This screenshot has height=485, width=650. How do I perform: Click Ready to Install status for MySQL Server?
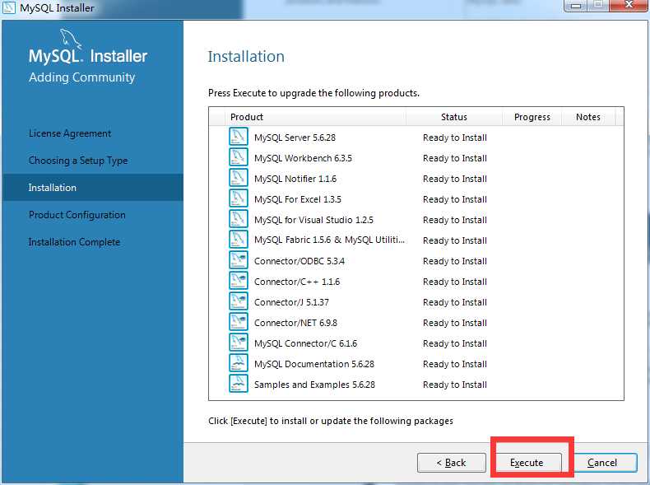pyautogui.click(x=455, y=138)
